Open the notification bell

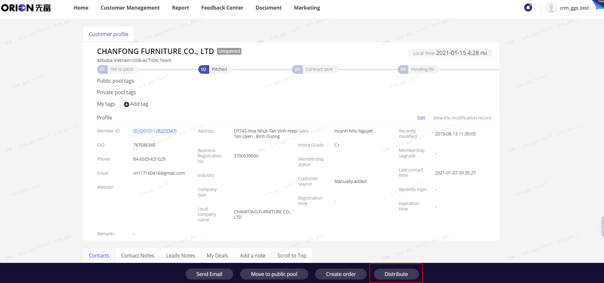pyautogui.click(x=528, y=8)
